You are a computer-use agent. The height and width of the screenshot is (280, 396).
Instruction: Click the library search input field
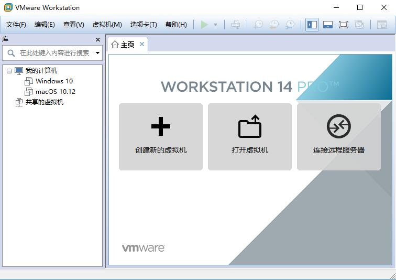(52, 53)
